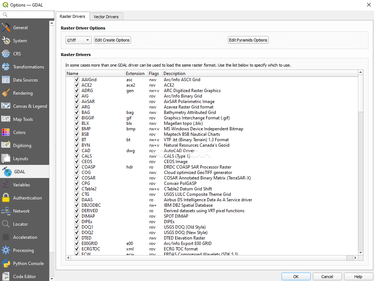Switch to the Vector Drivers tab

(x=106, y=17)
